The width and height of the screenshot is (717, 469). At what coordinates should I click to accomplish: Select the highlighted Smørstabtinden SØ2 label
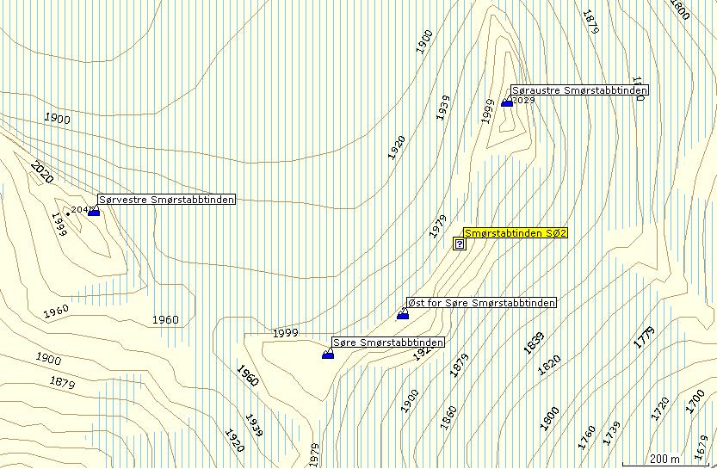point(516,233)
